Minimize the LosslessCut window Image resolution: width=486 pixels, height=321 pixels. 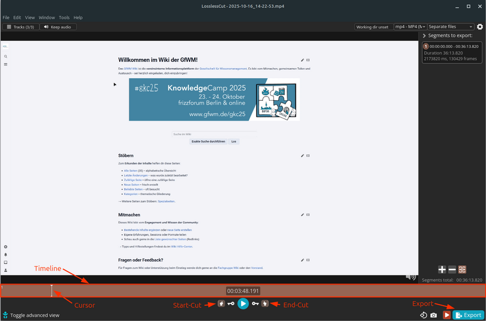click(457, 7)
